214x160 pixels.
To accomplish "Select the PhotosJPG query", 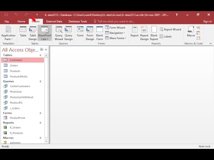I will [23, 103].
